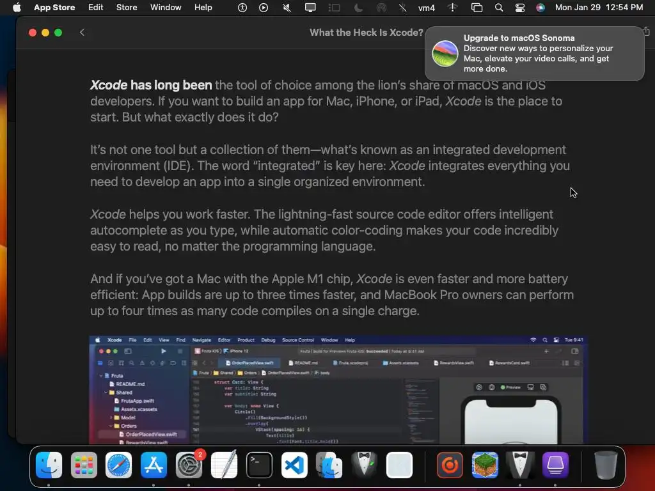Open Finder from the Dock
This screenshot has width=655, height=491.
(49, 465)
